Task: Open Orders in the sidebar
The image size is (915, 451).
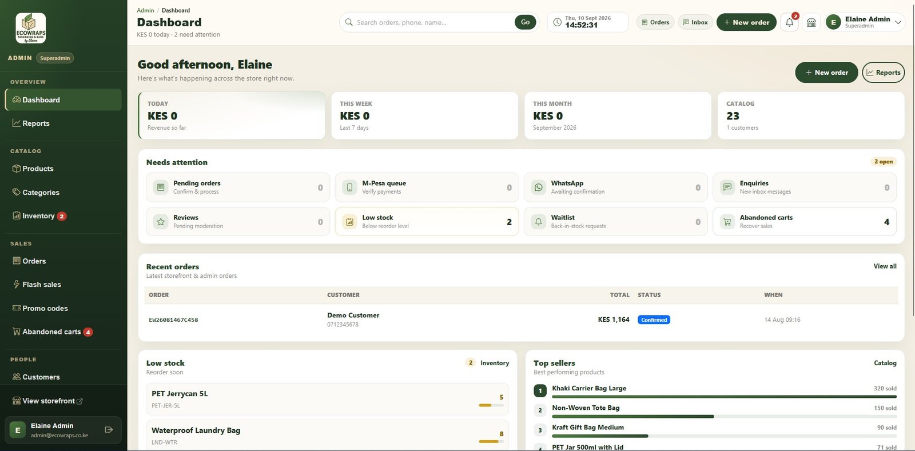Action: click(x=63, y=261)
